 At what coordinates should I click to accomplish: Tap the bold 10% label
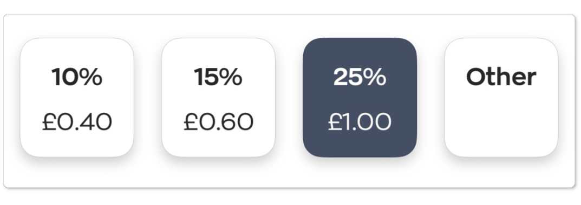tap(77, 77)
